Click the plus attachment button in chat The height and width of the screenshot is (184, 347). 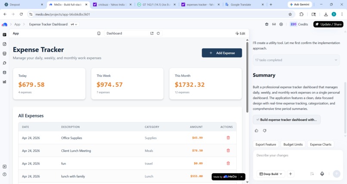coord(291,174)
